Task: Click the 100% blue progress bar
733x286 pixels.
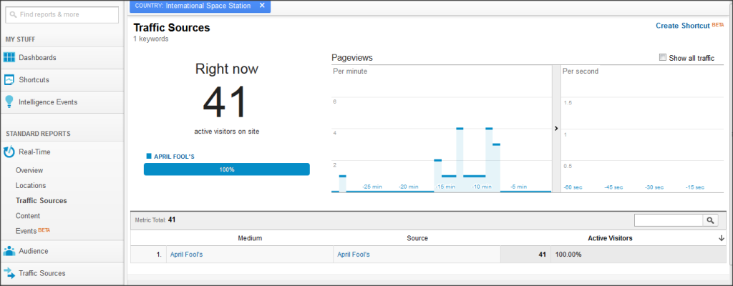Action: 227,169
